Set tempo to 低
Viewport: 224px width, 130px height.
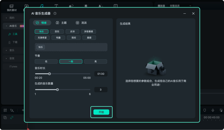tap(46, 61)
